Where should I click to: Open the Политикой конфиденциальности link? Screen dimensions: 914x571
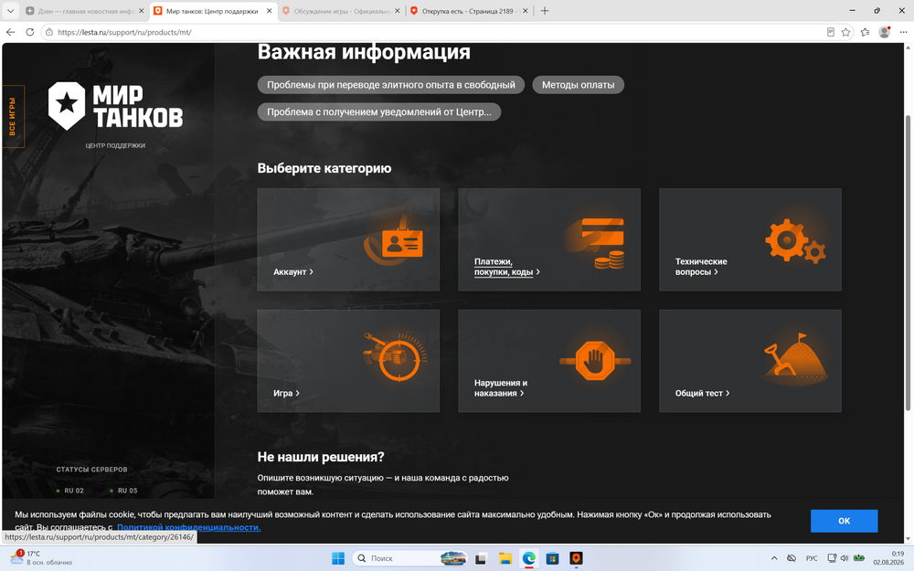pos(189,527)
